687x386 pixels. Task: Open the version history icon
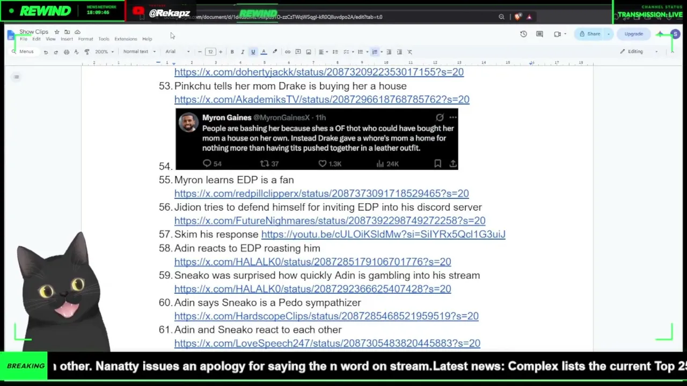[523, 34]
